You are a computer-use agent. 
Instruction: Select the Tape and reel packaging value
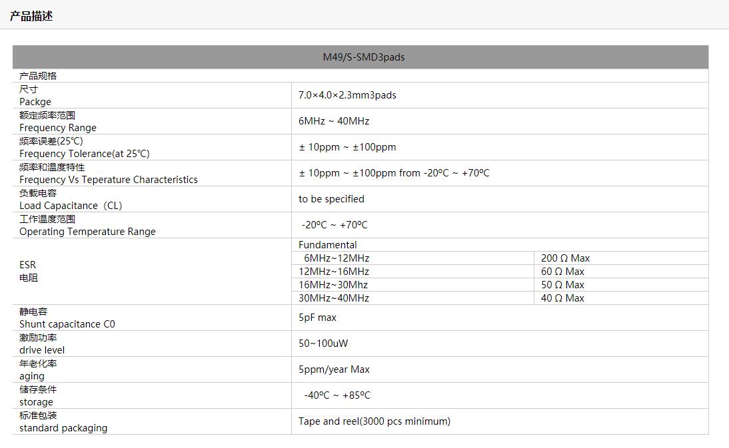point(374,421)
